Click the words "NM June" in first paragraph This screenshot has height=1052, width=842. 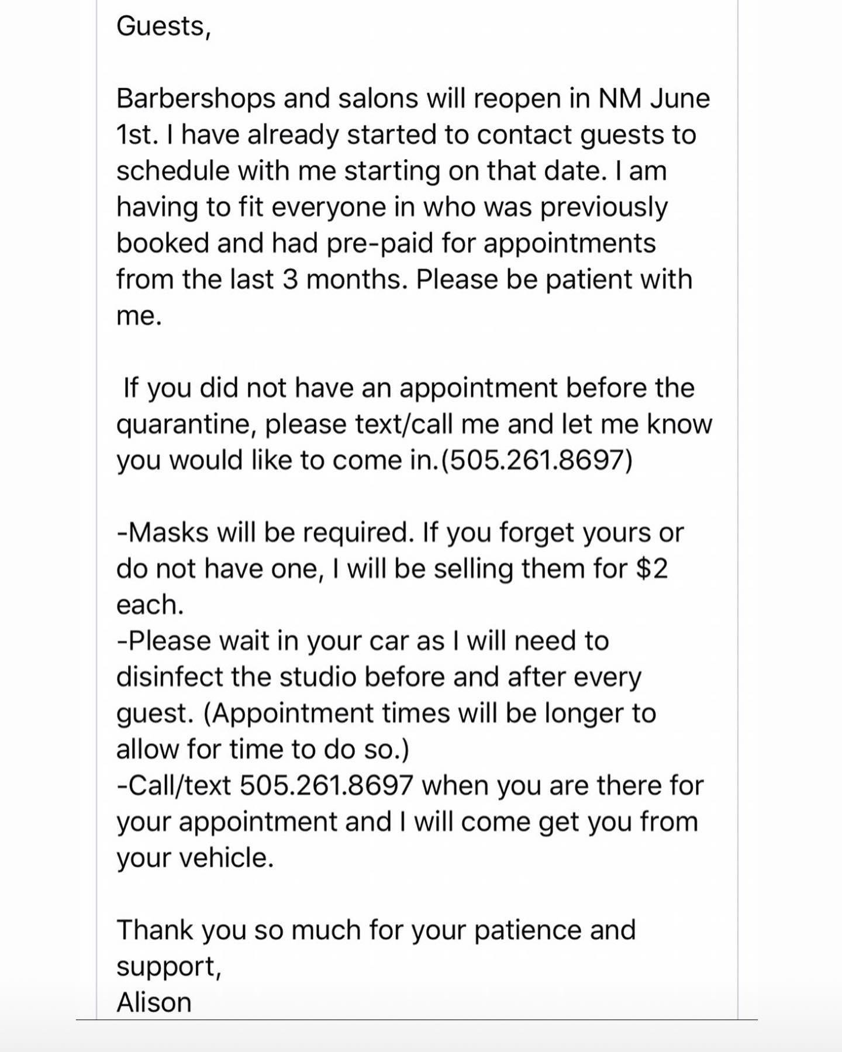tap(654, 98)
